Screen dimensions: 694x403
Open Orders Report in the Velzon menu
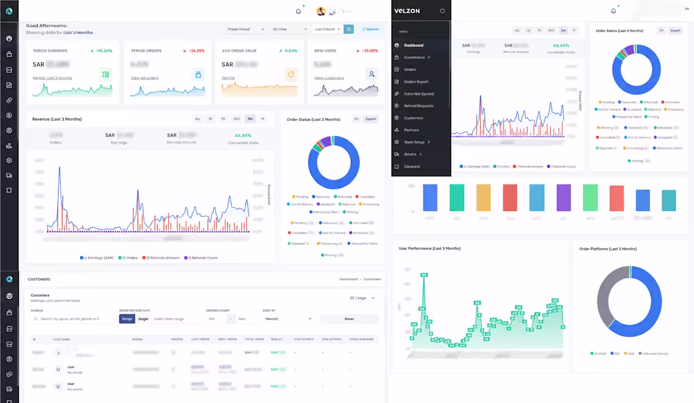click(x=416, y=82)
